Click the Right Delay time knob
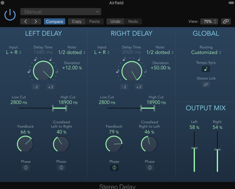 (131, 71)
